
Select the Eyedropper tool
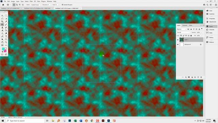[6, 22]
